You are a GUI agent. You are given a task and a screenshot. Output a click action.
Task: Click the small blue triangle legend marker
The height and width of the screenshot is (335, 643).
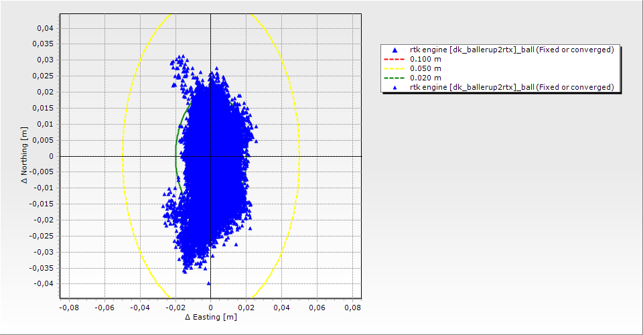pos(395,87)
